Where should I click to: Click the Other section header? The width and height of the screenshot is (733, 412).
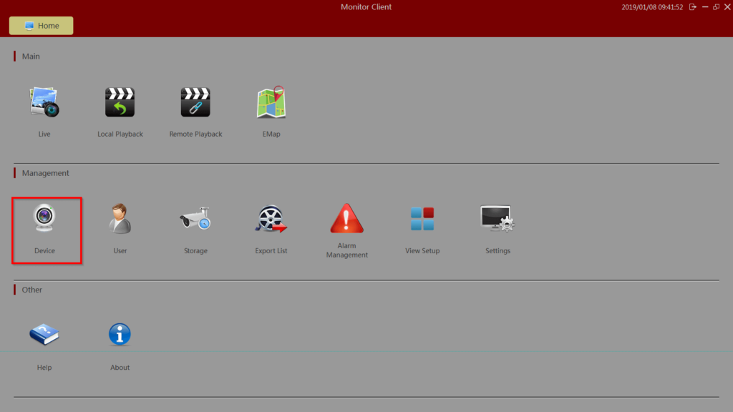pyautogui.click(x=31, y=289)
